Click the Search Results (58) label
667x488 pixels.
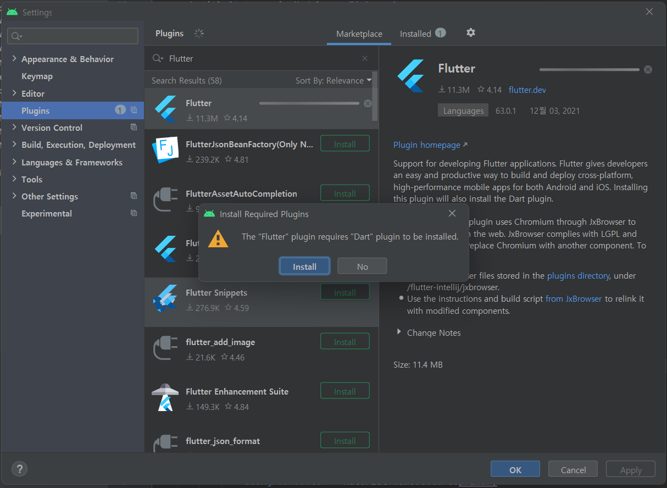tap(187, 80)
